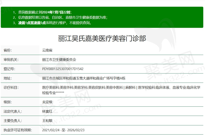Select the 执业许可证有效期 label

[18, 130]
